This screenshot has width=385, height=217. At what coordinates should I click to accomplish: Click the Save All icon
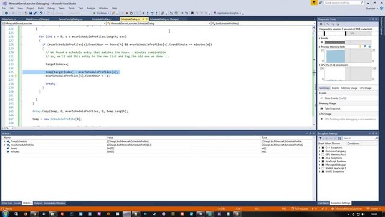tap(35, 13)
